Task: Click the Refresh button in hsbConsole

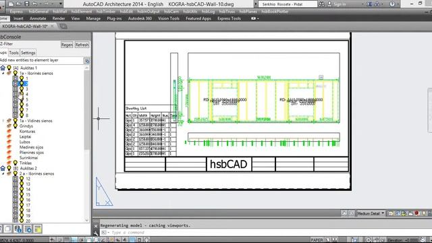Action: (x=82, y=45)
